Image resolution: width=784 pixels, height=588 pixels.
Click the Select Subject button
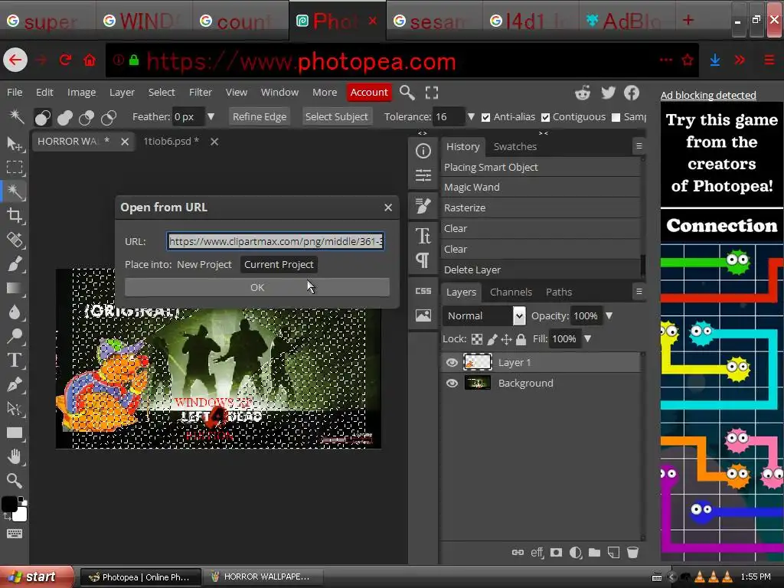[337, 116]
